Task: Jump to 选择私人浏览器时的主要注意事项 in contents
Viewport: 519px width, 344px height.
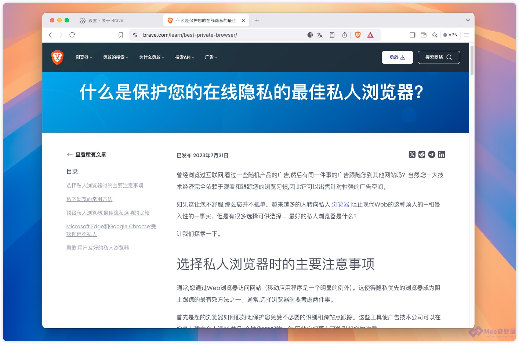Action: pyautogui.click(x=105, y=186)
